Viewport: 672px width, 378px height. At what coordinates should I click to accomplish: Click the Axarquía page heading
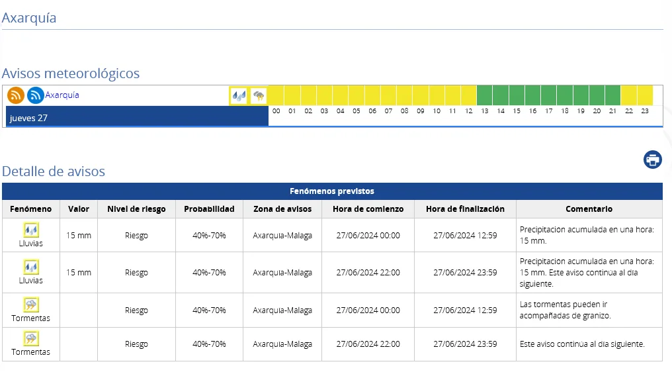coord(29,18)
